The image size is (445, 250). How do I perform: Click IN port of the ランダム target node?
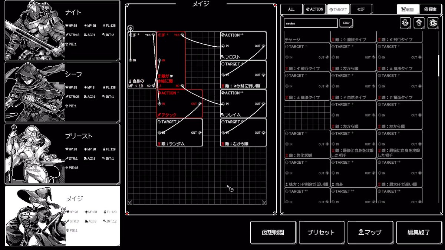click(x=159, y=133)
